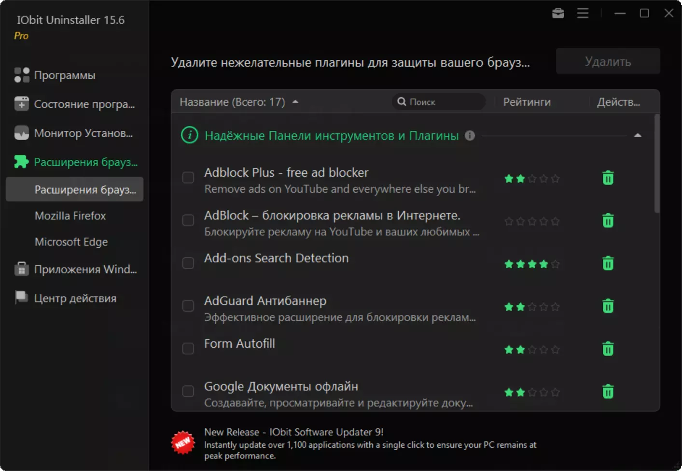Delete Adblock Plus with its trash icon
This screenshot has height=471, width=682.
tap(608, 178)
